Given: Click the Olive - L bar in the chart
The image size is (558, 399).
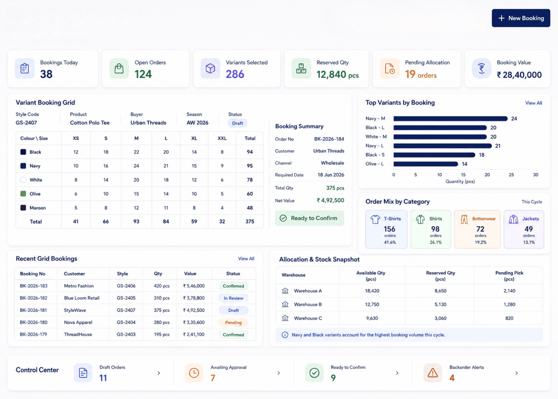Looking at the screenshot, I should pyautogui.click(x=426, y=164).
